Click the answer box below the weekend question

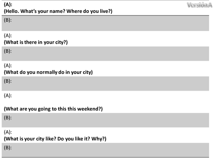105,120
